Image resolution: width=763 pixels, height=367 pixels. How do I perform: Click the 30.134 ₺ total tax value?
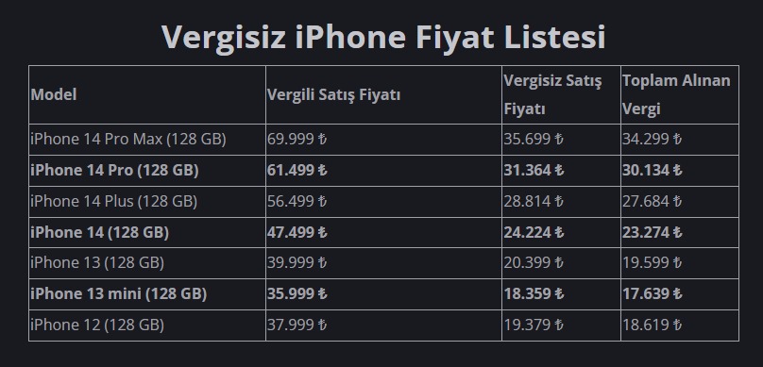[653, 171]
